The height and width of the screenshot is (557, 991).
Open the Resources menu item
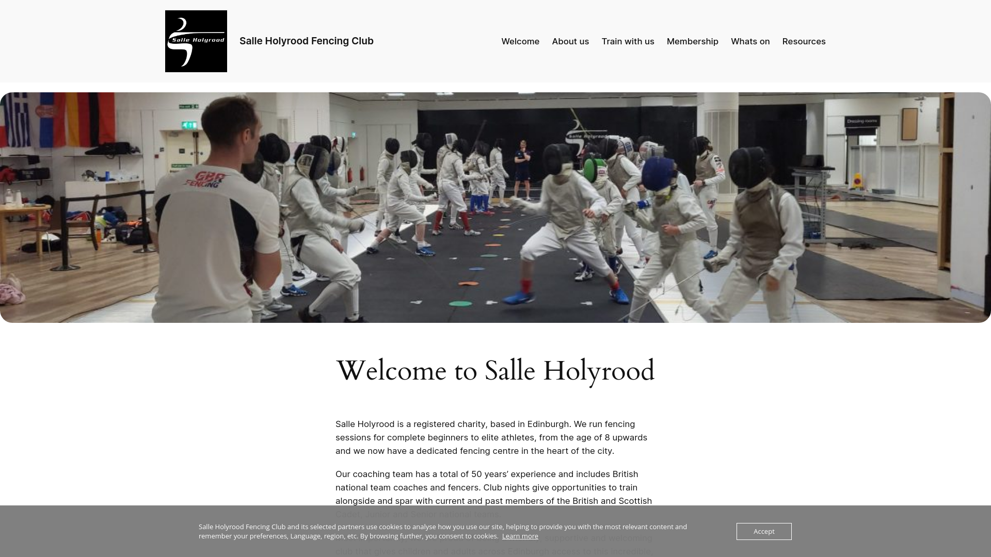click(804, 41)
